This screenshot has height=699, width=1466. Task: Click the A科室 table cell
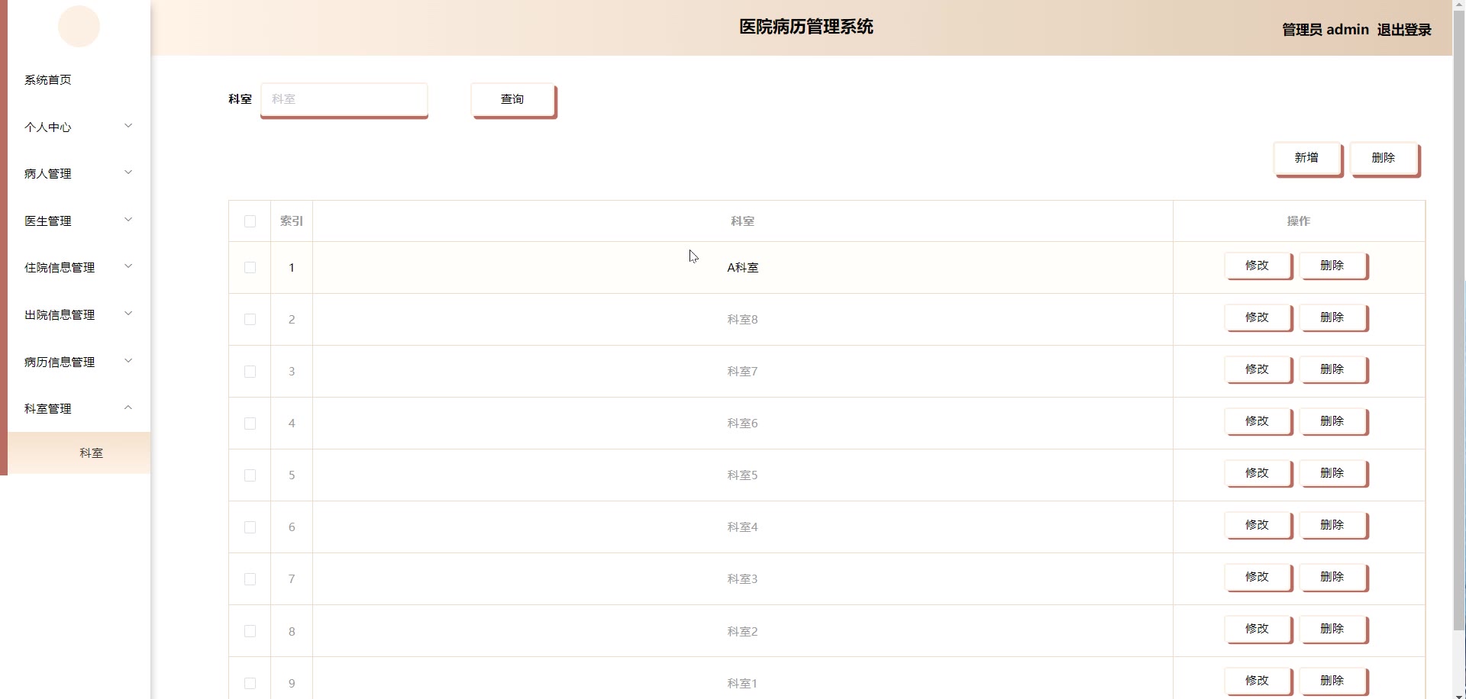(742, 268)
